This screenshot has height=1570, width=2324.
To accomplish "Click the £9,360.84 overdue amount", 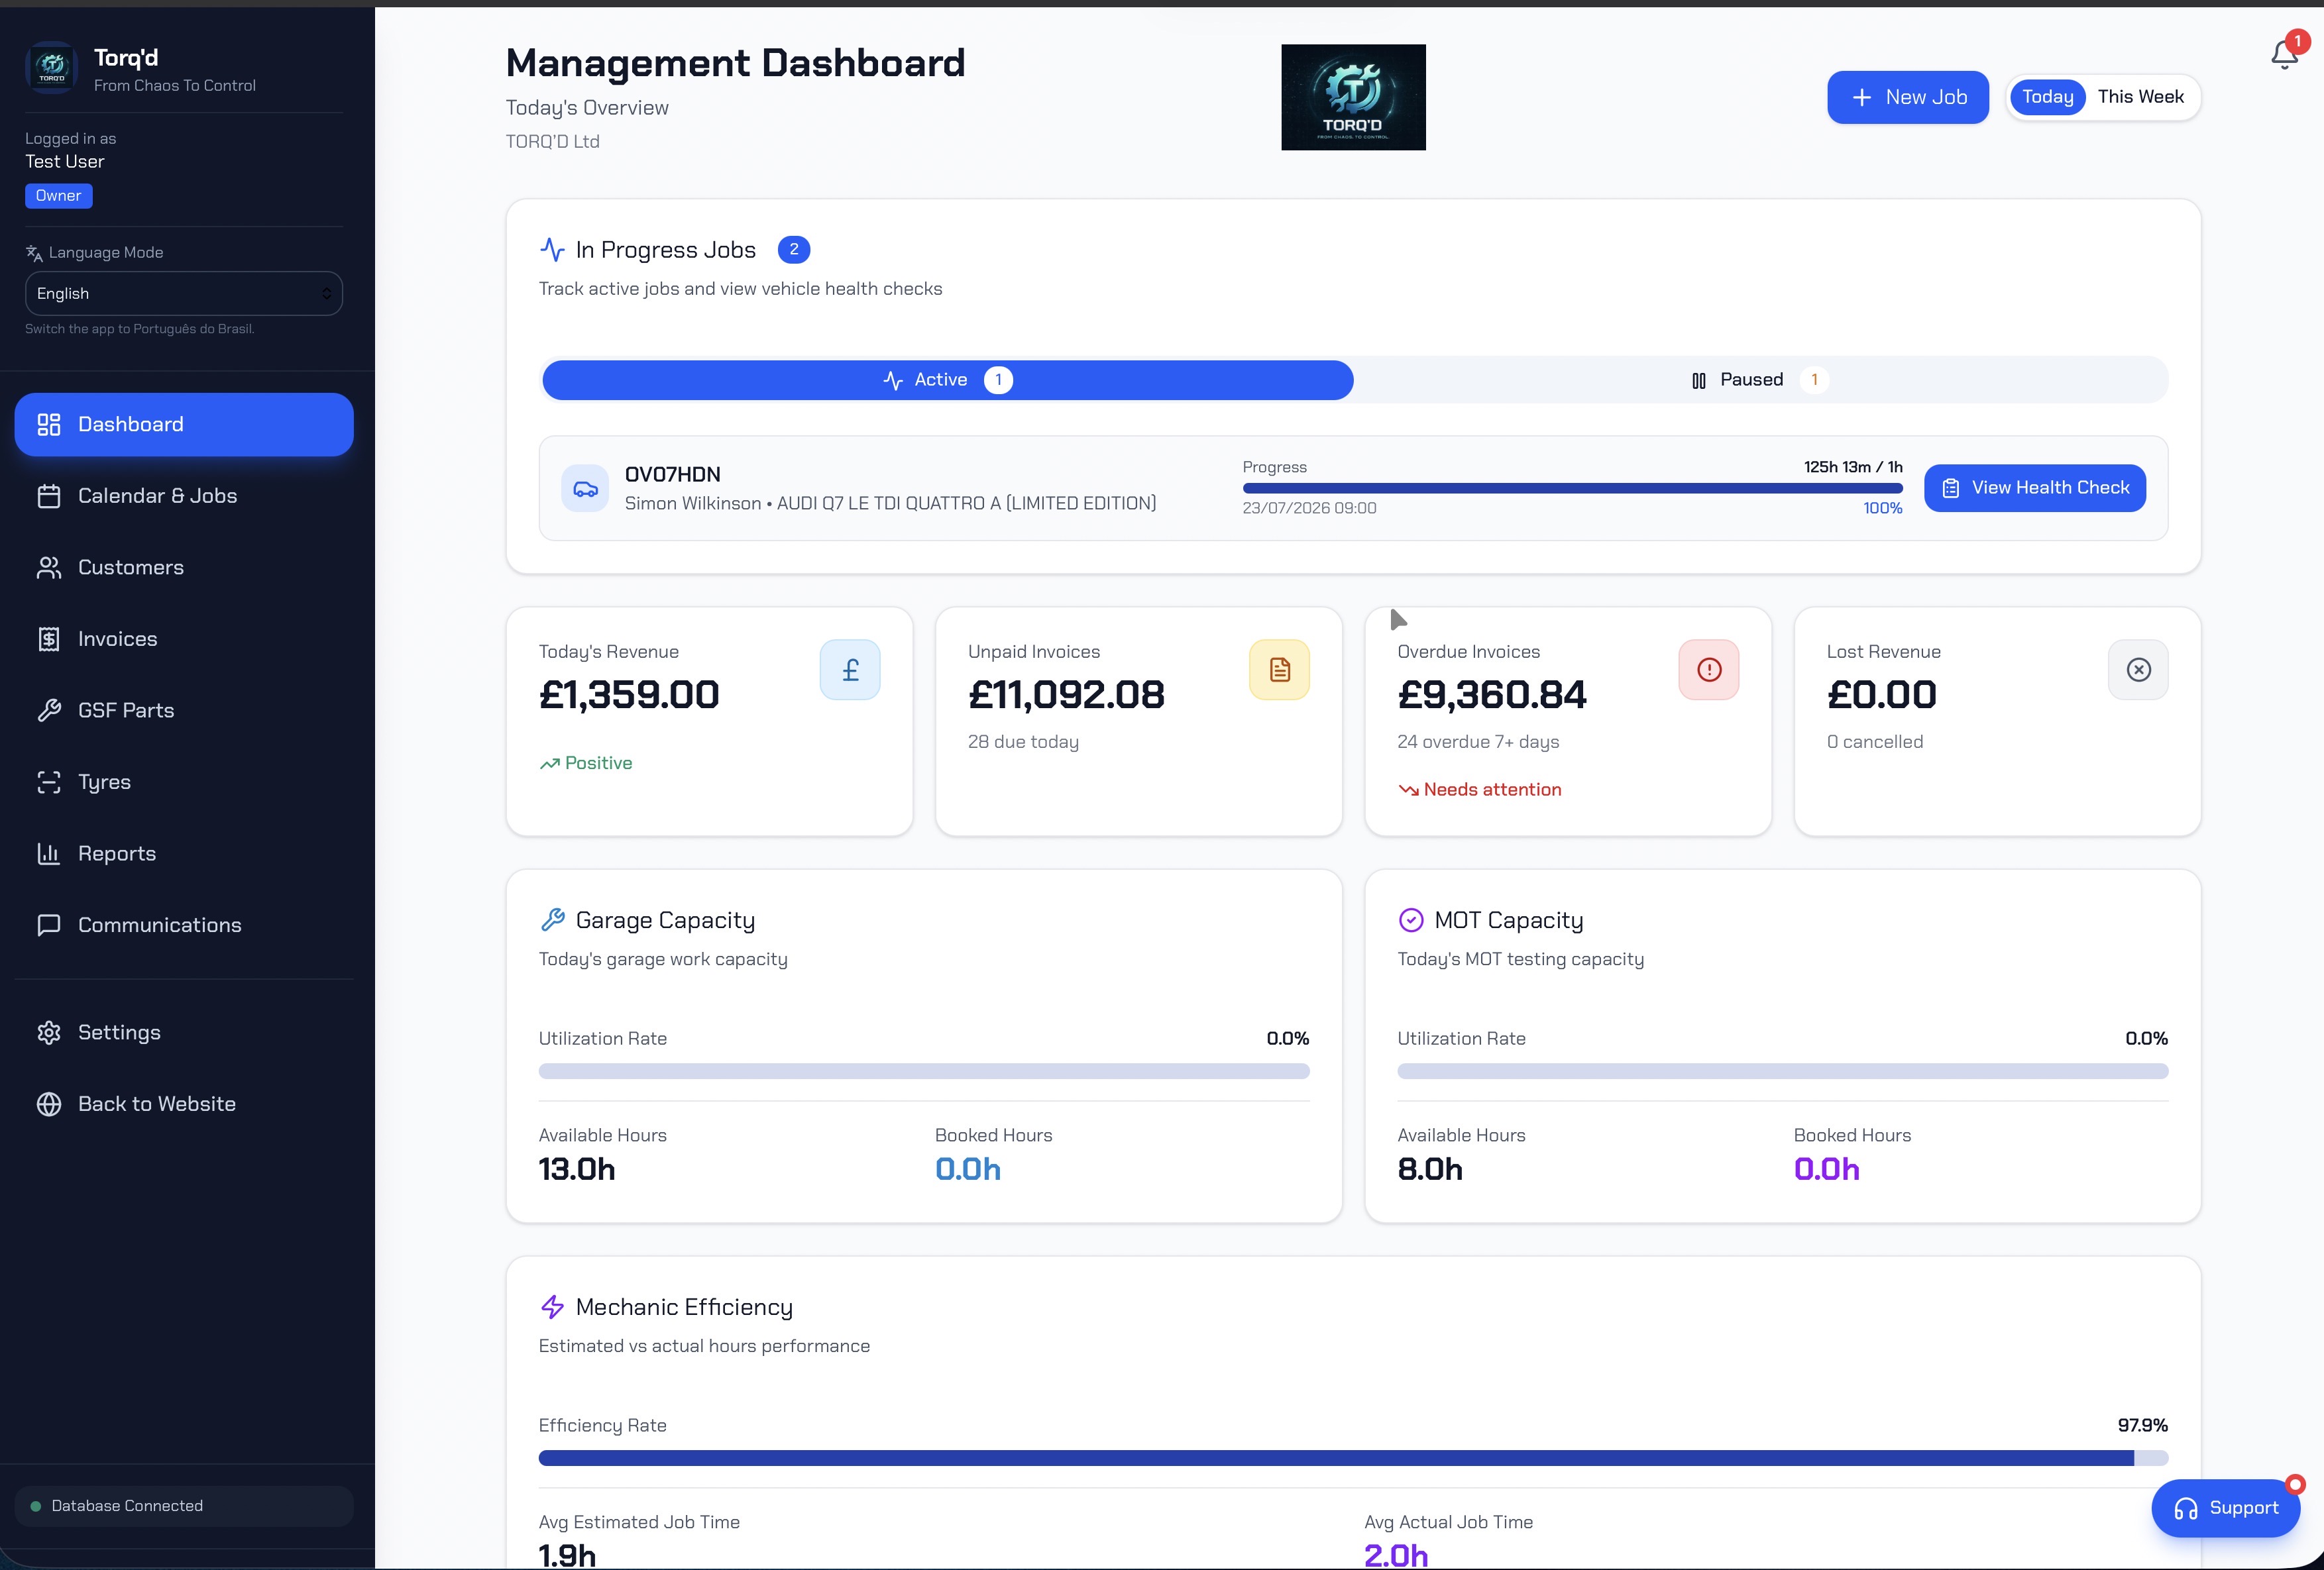I will tap(1492, 694).
